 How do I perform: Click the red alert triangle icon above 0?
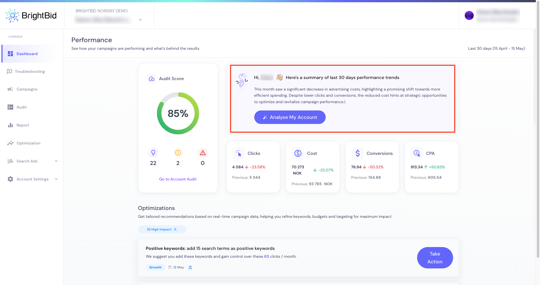pos(202,153)
